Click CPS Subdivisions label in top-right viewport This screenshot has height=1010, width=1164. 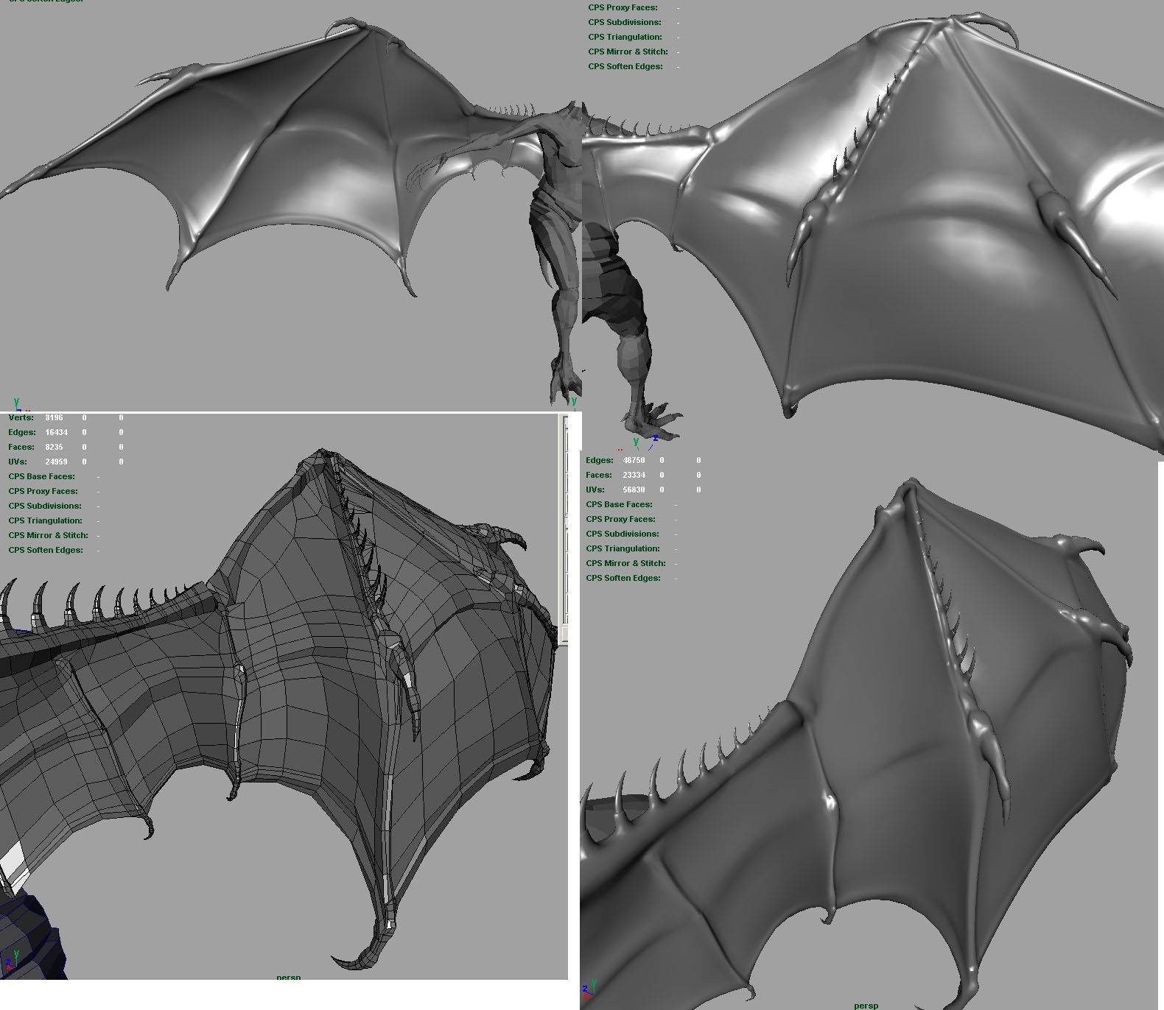pos(624,22)
